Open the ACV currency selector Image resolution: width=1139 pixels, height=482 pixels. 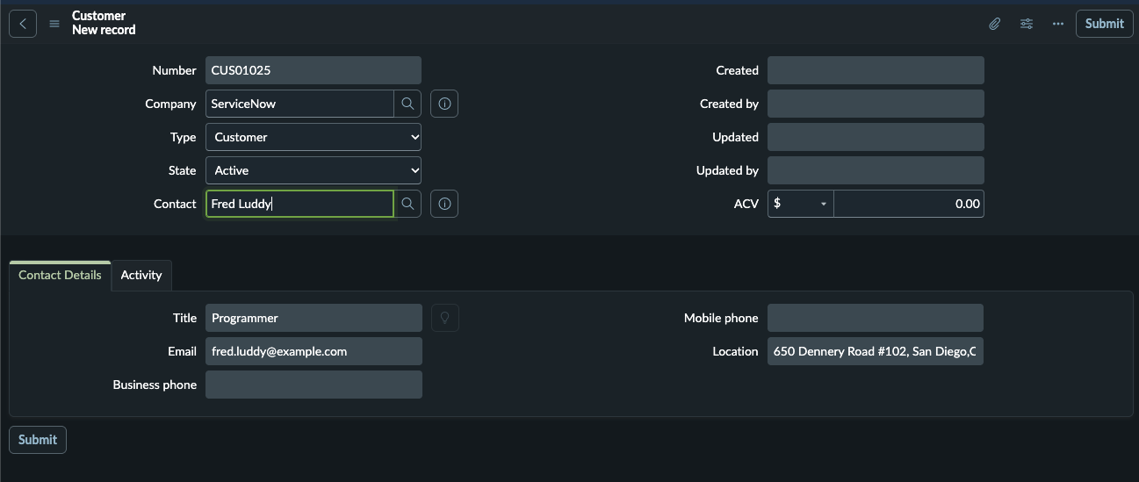click(801, 204)
